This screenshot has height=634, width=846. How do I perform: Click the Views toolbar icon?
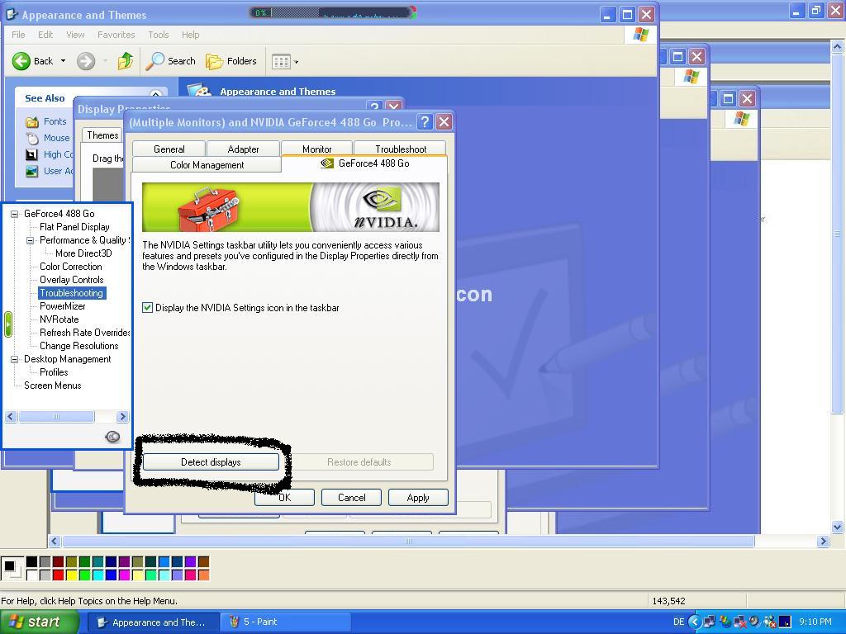pyautogui.click(x=281, y=61)
